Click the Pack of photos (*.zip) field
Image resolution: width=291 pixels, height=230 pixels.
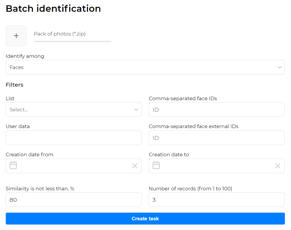tap(72, 34)
